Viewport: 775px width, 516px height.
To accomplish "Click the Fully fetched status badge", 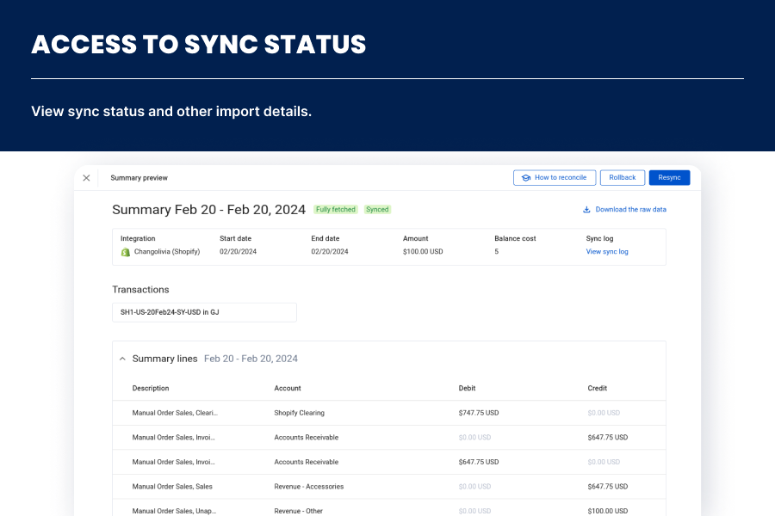I will click(x=335, y=209).
